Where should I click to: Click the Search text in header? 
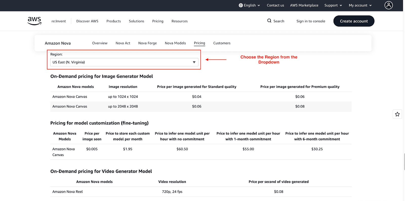(279, 21)
